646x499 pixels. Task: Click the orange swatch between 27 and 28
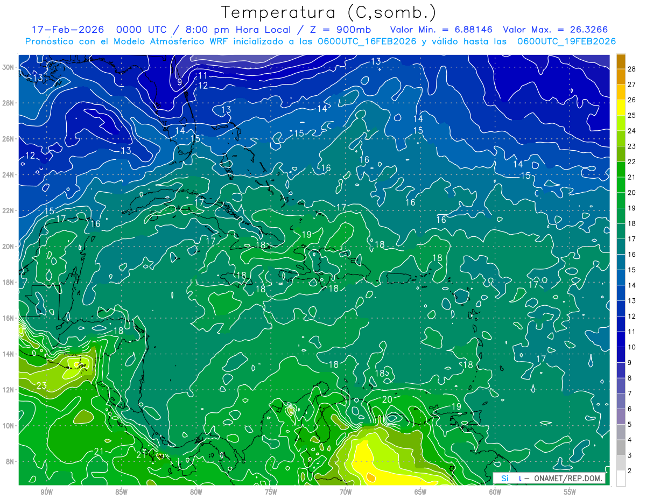(x=621, y=76)
